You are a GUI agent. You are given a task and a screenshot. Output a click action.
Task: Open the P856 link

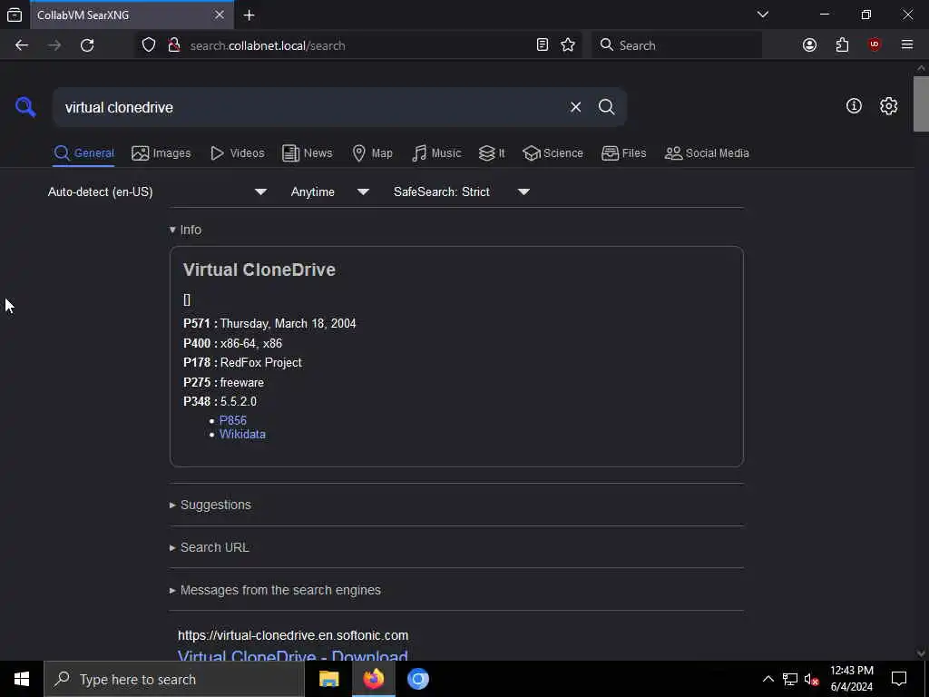(233, 420)
